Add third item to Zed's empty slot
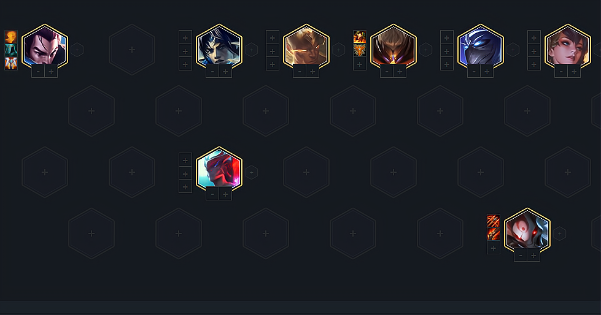The image size is (601, 315). pos(494,248)
